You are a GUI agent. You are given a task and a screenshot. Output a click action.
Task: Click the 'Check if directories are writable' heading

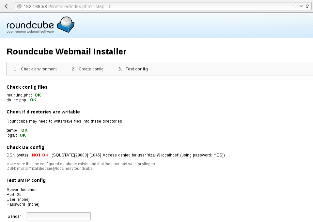click(43, 112)
